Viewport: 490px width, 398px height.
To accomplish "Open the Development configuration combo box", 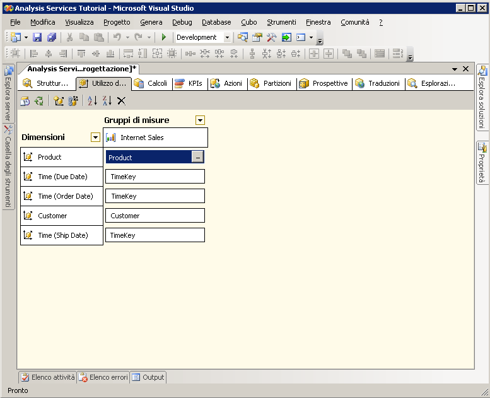I will coord(204,37).
